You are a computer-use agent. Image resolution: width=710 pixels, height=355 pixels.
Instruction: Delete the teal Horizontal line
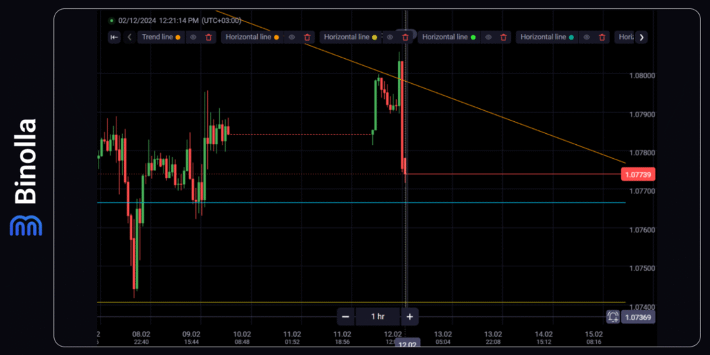click(x=602, y=37)
